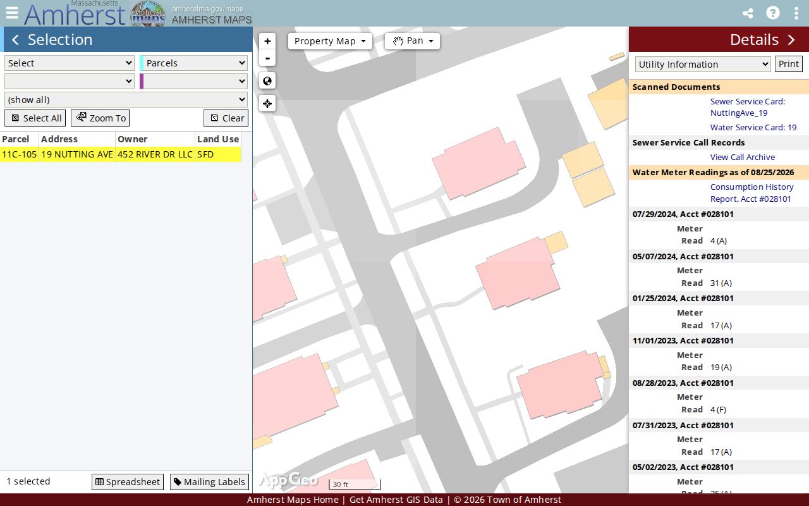The width and height of the screenshot is (809, 506).
Task: Click the 452 RIVER DR LLC owner cell
Action: [155, 154]
